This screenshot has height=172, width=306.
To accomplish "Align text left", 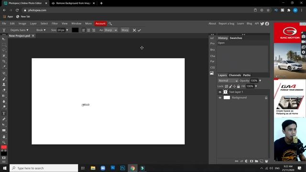I will [x=84, y=30].
